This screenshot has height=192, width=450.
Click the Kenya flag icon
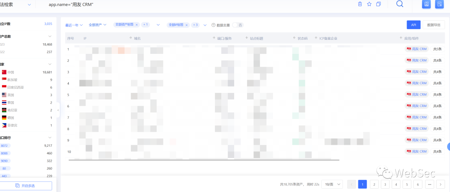point(4,110)
